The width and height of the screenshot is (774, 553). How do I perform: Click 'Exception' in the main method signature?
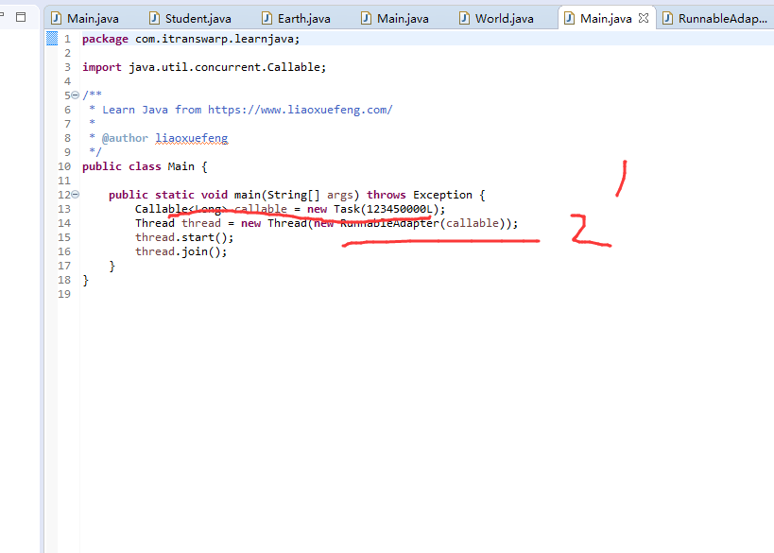(443, 195)
